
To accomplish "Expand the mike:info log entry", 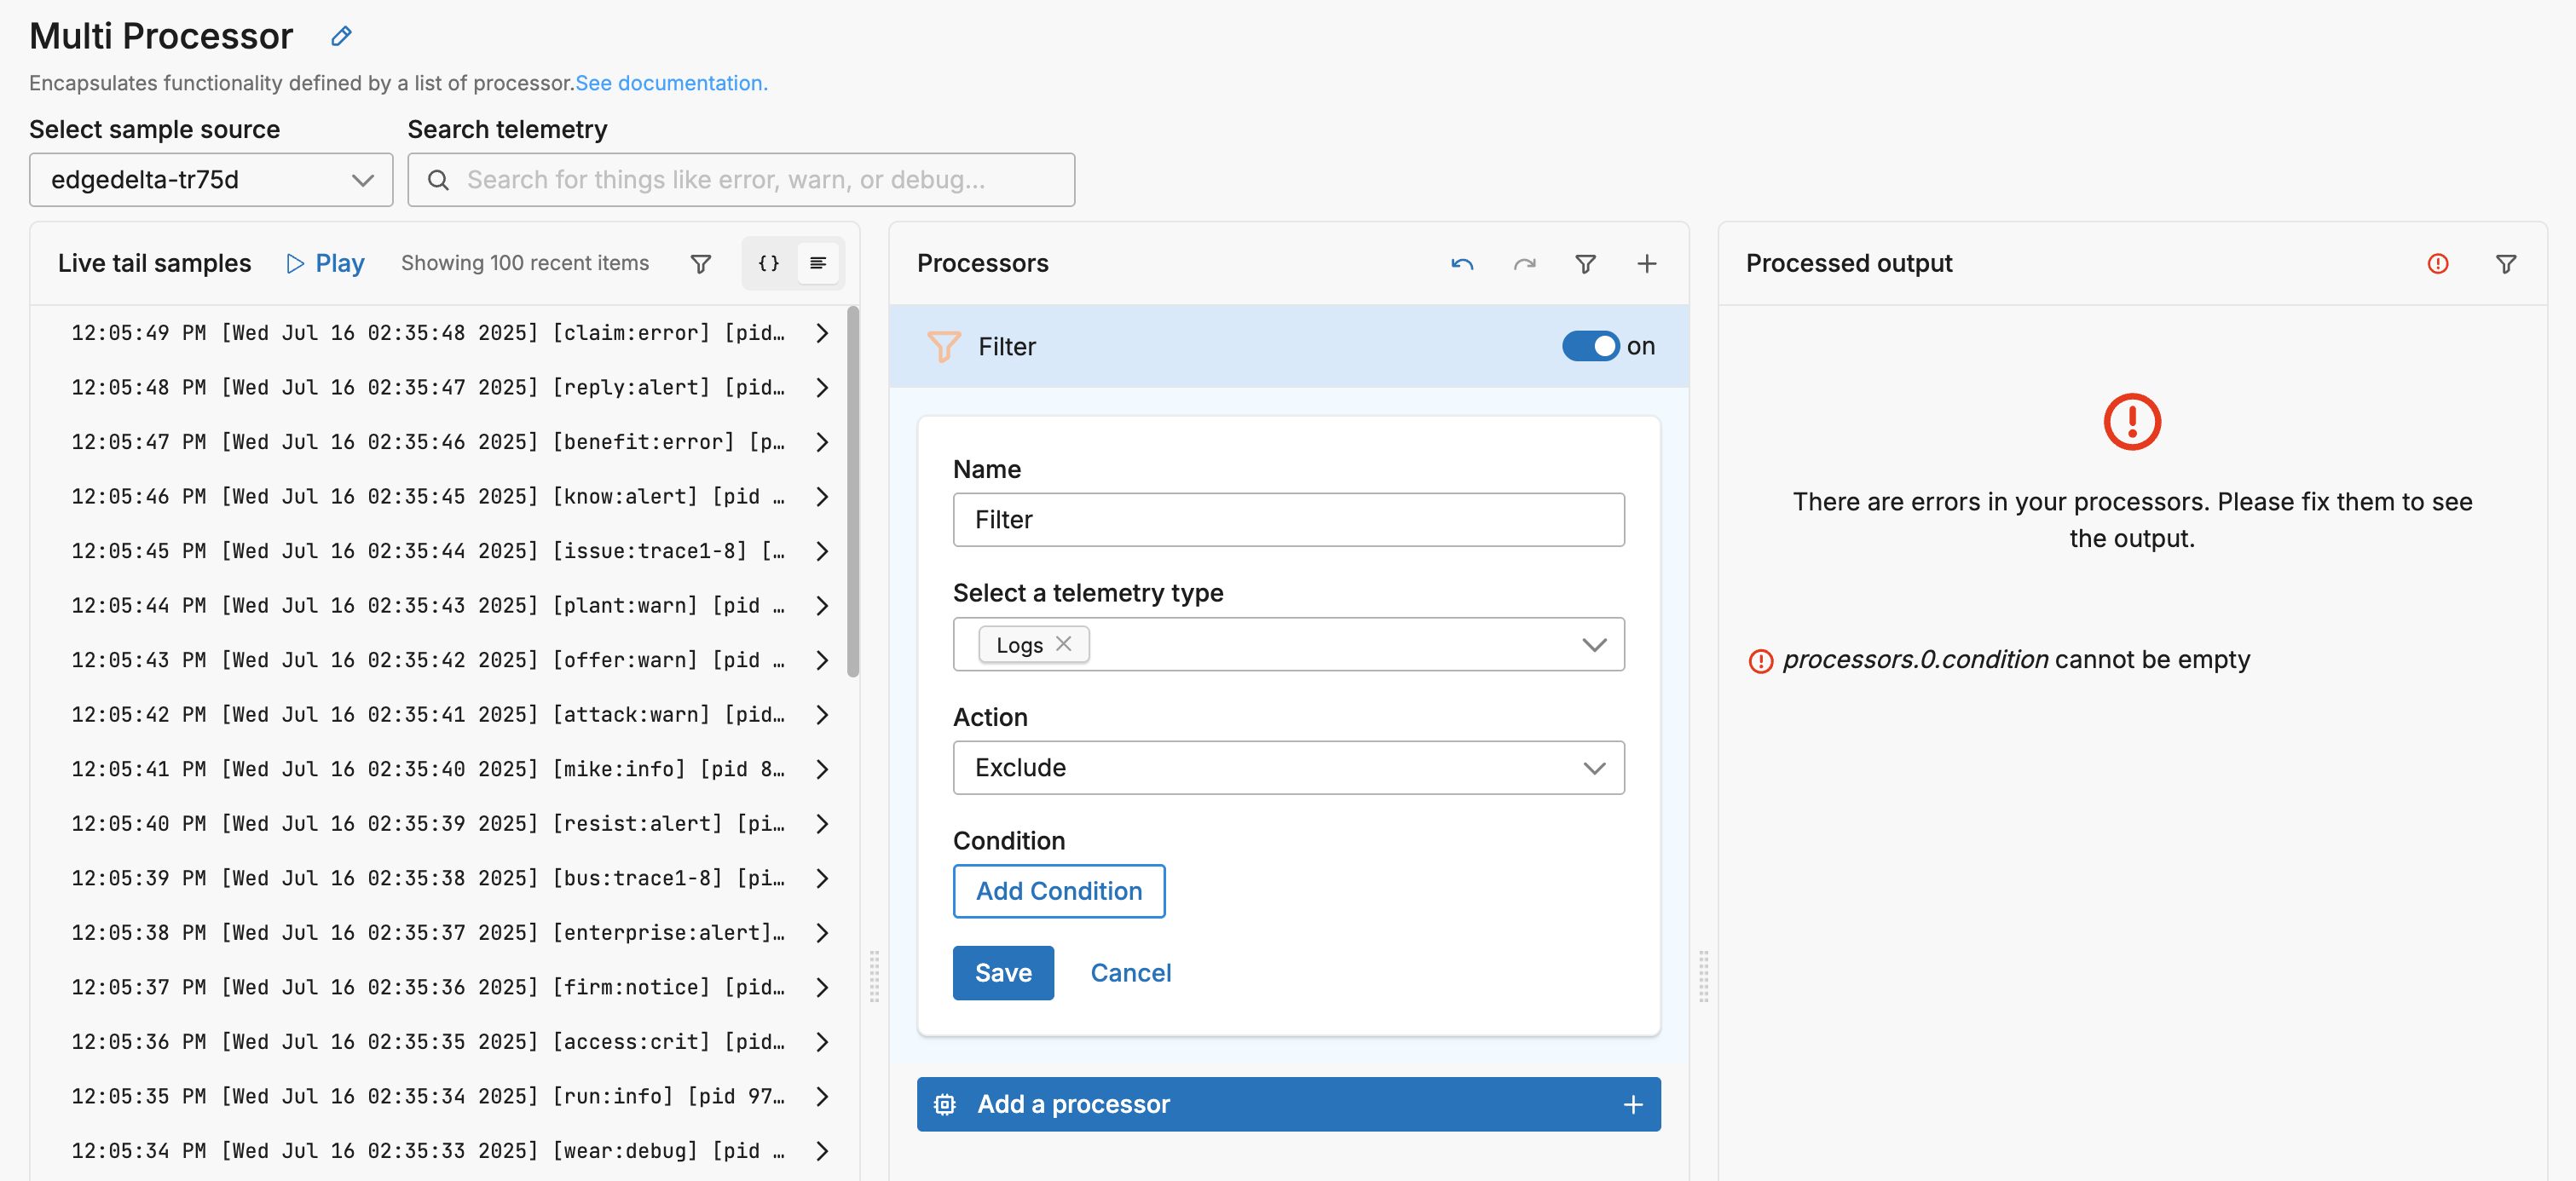I will tap(822, 769).
